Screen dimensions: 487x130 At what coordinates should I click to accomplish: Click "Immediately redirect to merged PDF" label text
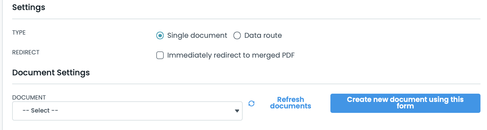coord(231,55)
